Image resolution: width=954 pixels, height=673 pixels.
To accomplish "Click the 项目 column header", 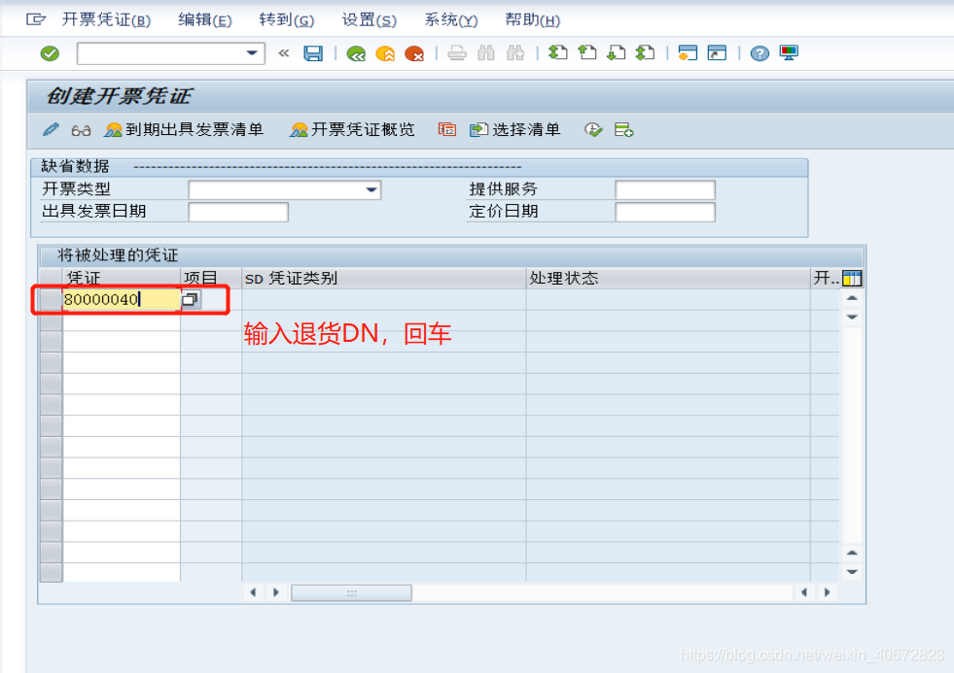I will 211,278.
